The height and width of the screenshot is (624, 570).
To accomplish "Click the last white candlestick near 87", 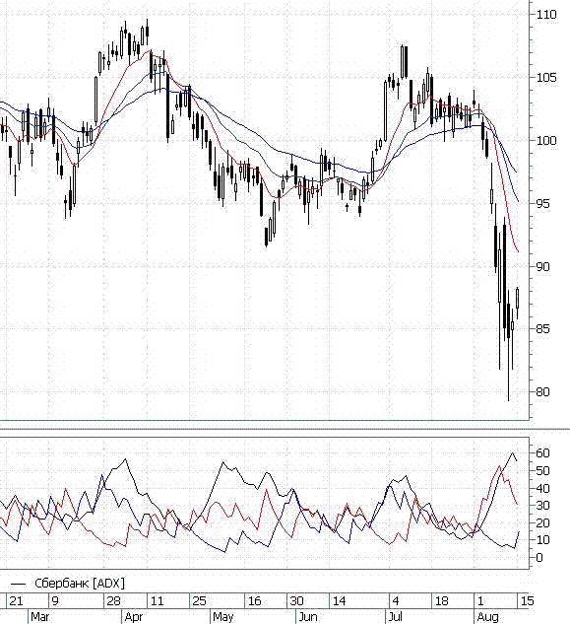I will [x=518, y=299].
